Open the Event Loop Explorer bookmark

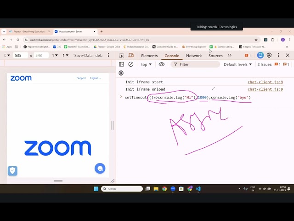(194, 47)
